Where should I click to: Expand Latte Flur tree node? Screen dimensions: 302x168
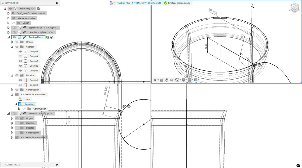pyautogui.click(x=8, y=32)
